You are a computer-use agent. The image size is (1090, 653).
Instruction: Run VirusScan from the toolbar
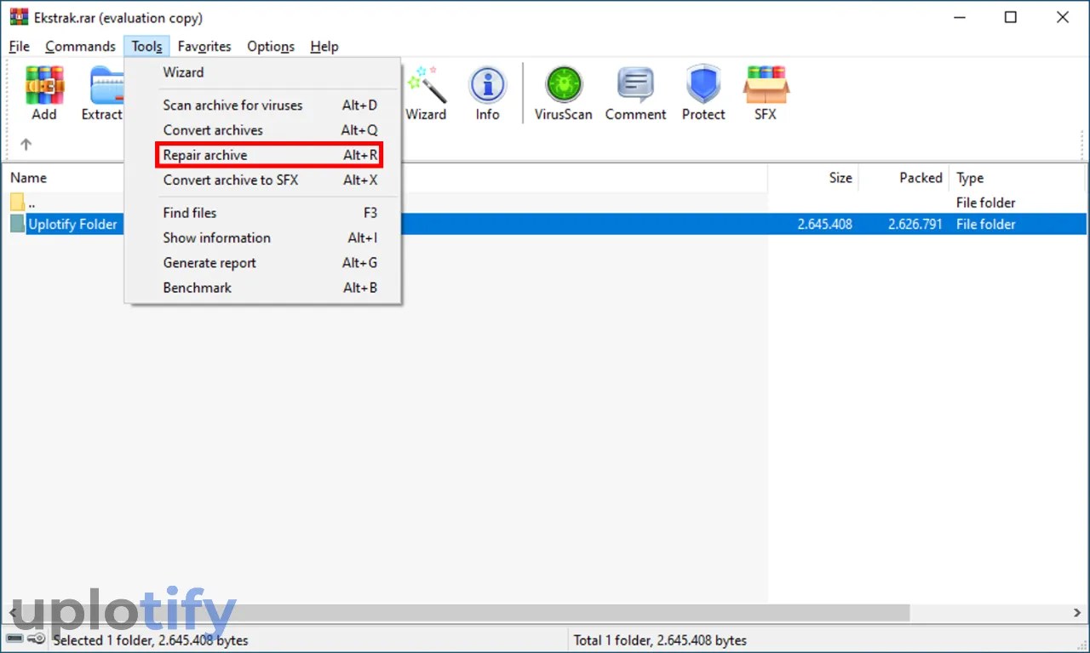pos(563,94)
